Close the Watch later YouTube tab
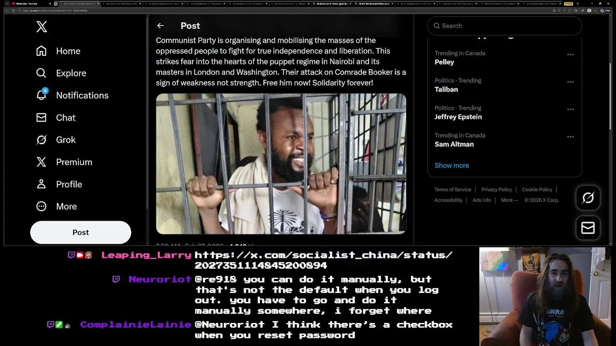Image resolution: width=616 pixels, height=346 pixels. click(50, 4)
